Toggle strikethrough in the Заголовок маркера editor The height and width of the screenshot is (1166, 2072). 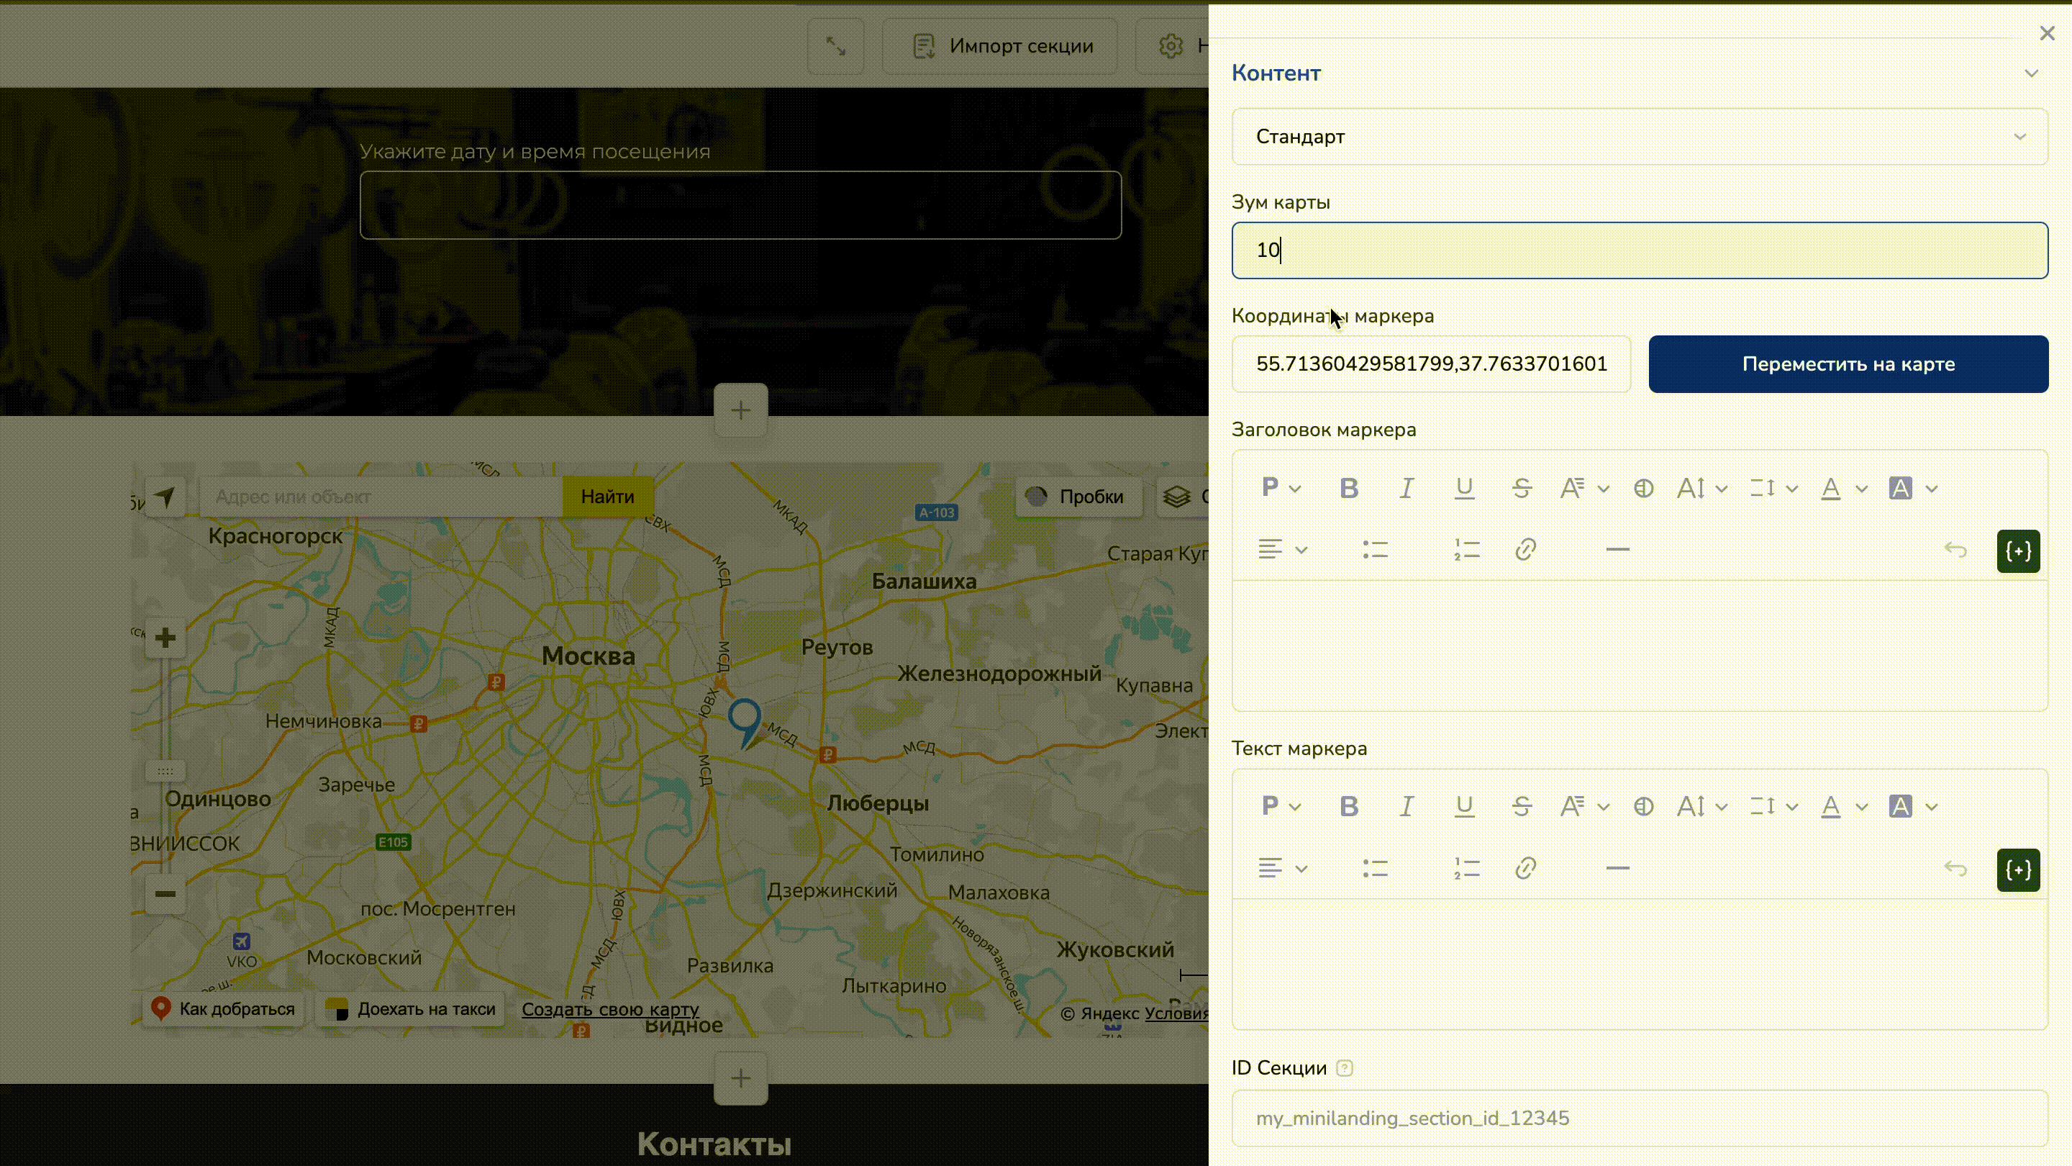click(x=1521, y=488)
